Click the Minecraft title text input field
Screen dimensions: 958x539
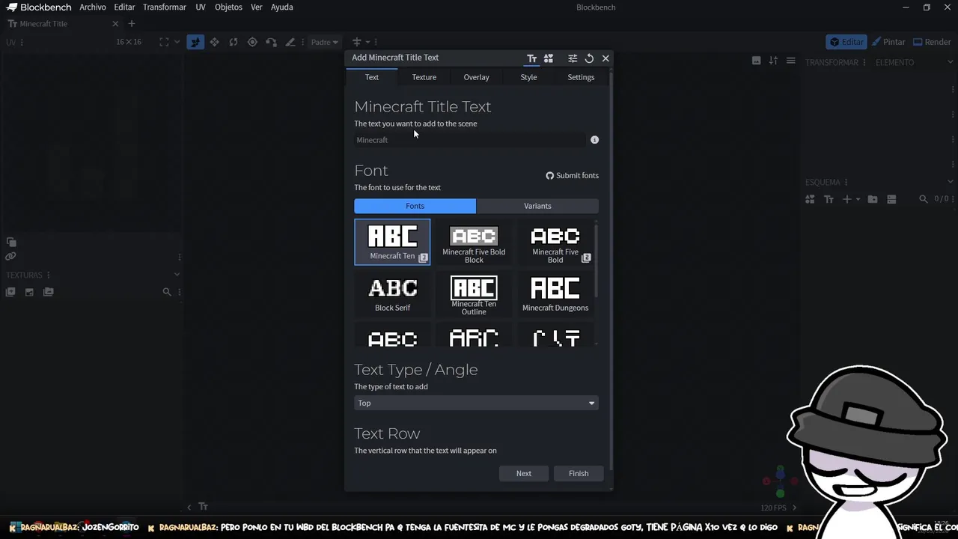coord(470,140)
